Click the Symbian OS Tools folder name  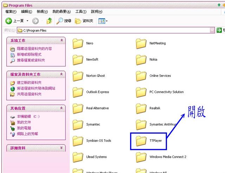(x=98, y=141)
